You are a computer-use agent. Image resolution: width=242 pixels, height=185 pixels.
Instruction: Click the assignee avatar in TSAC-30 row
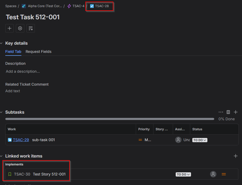[x=213, y=174]
